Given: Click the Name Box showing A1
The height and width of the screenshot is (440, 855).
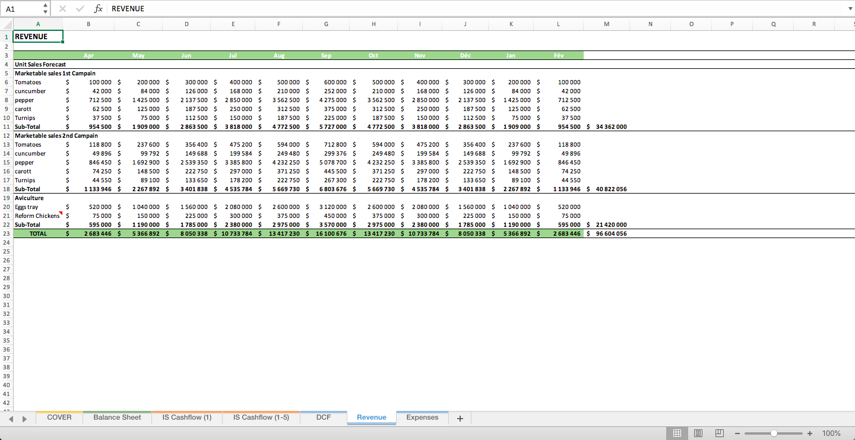Looking at the screenshot, I should point(21,9).
